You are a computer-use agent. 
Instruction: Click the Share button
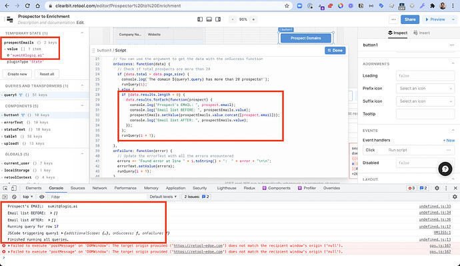pyautogui.click(x=410, y=19)
